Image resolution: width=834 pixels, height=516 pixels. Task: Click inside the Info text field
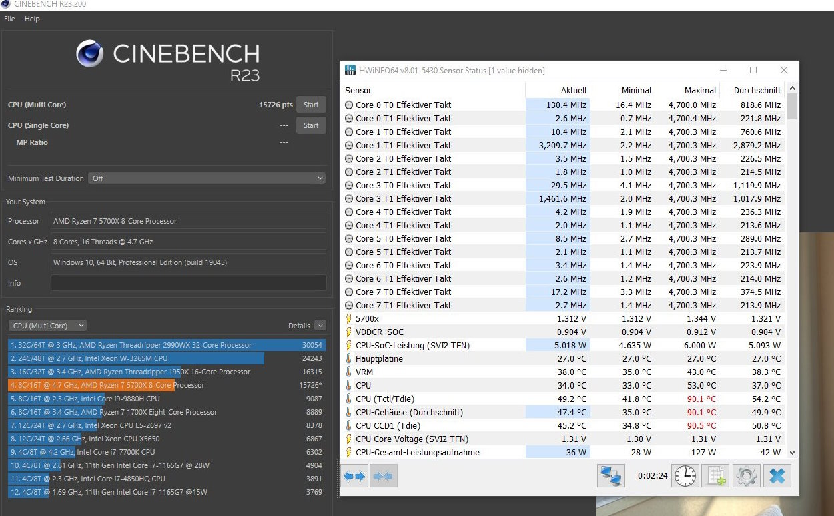pyautogui.click(x=189, y=283)
